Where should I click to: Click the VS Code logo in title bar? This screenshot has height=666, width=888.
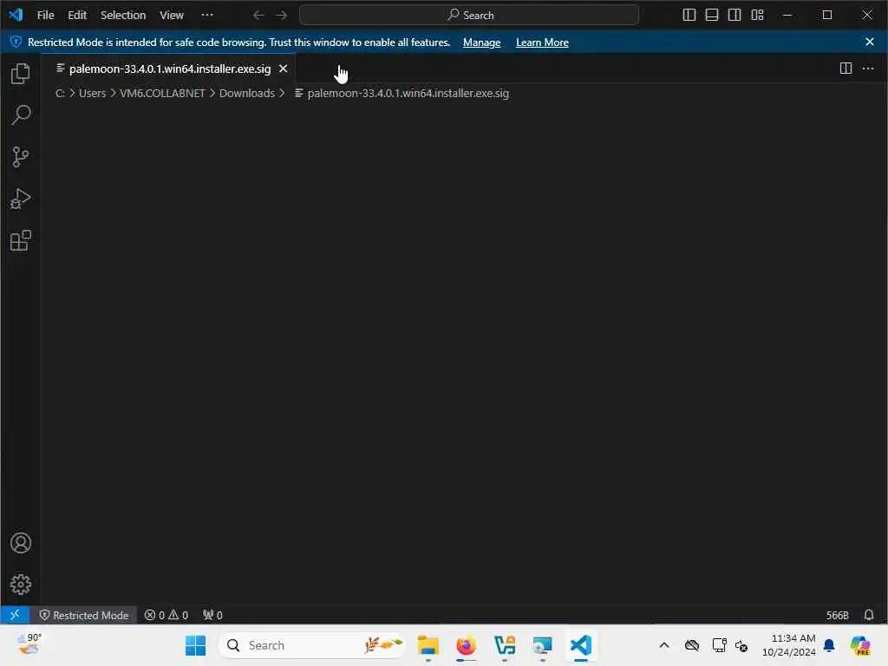point(16,15)
